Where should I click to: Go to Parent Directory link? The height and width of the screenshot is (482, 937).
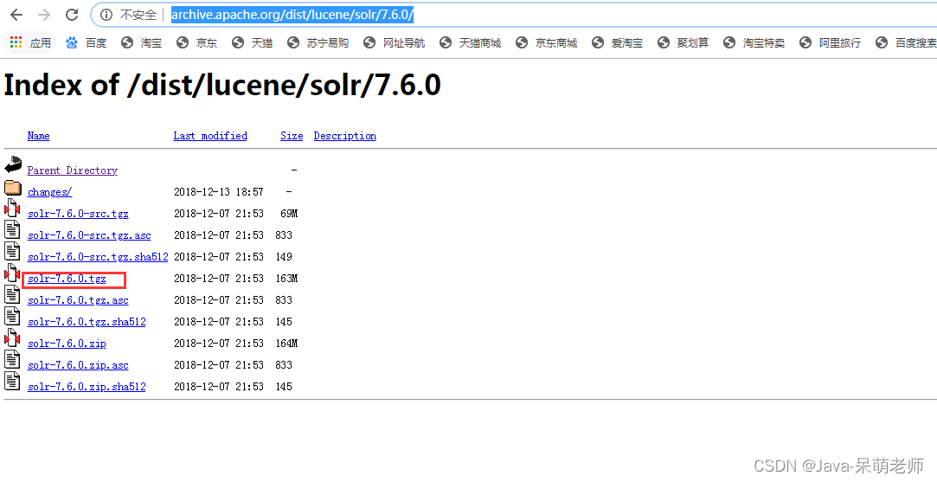tap(73, 170)
